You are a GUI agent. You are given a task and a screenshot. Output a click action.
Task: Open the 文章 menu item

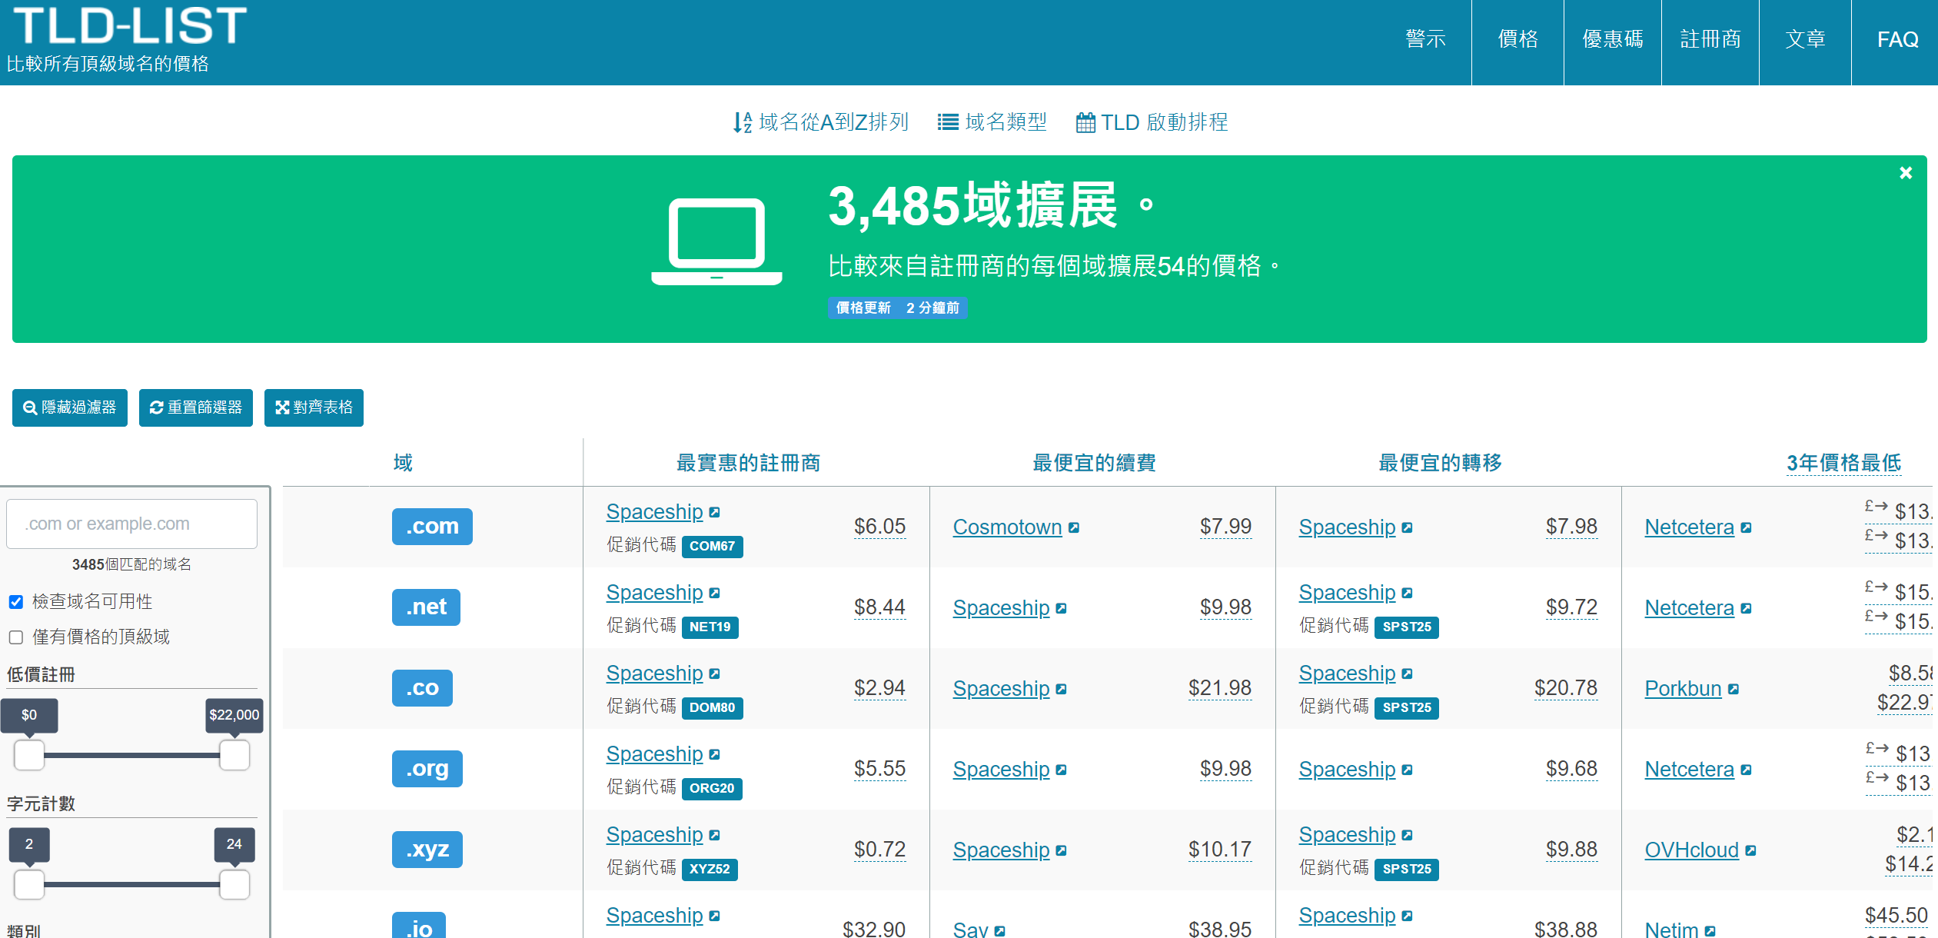click(x=1805, y=39)
